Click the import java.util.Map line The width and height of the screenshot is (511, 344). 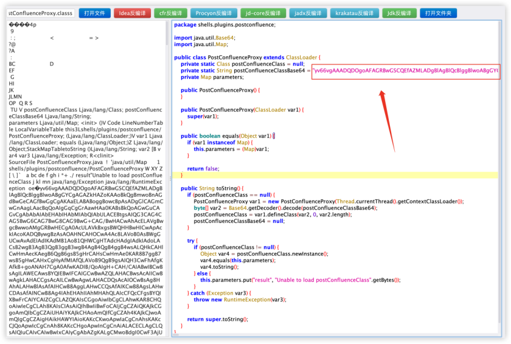(x=201, y=44)
